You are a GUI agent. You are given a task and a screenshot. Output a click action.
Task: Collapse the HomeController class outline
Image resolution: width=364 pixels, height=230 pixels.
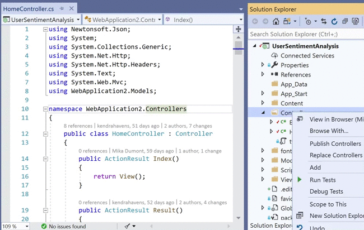45,134
